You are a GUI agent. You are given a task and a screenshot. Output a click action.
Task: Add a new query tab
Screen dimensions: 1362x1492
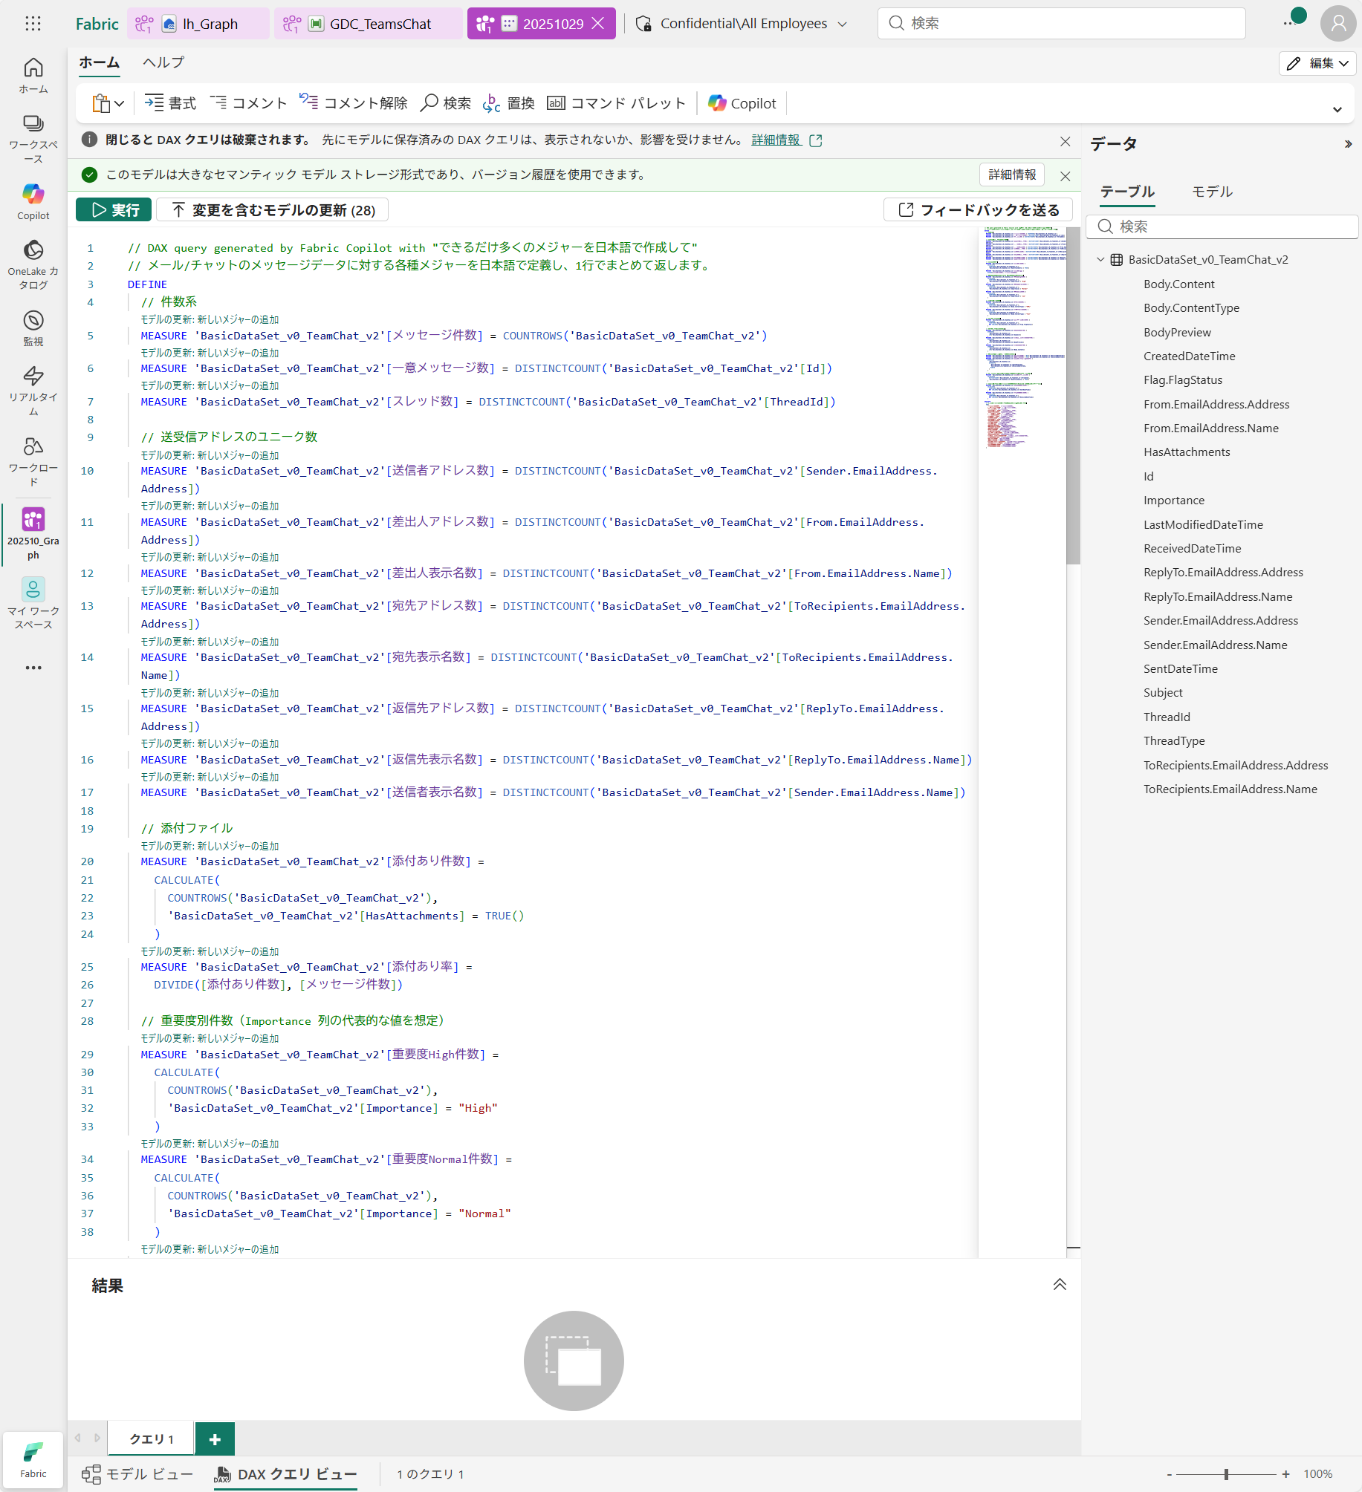[x=215, y=1439]
